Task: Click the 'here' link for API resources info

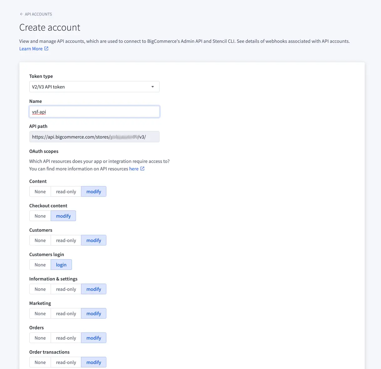Action: pos(134,169)
